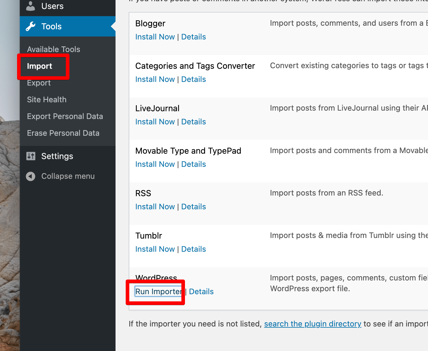Image resolution: width=428 pixels, height=351 pixels.
Task: View Details for Movable Type and TypePad
Action: tap(193, 164)
